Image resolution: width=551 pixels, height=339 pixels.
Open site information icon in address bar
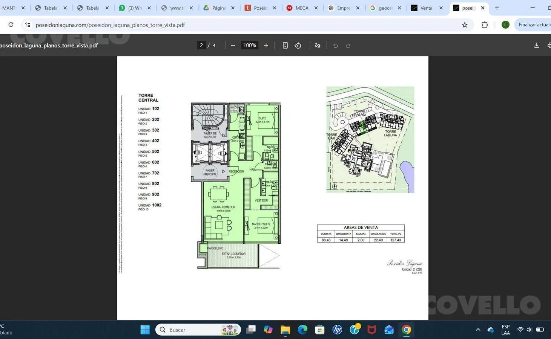point(28,25)
